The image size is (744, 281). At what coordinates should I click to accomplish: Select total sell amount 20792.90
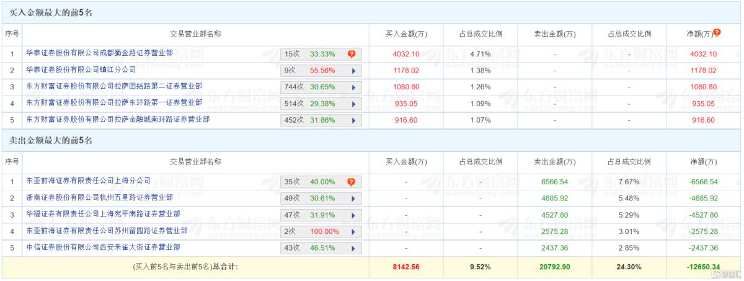(555, 267)
